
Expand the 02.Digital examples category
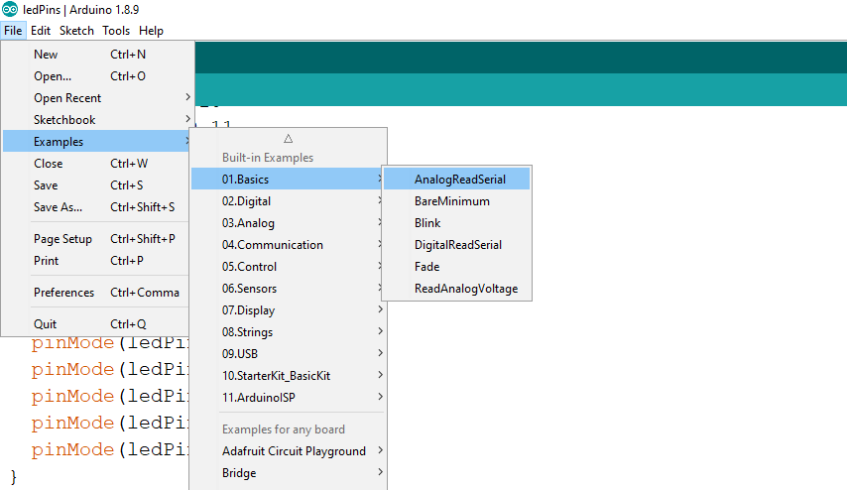click(288, 201)
